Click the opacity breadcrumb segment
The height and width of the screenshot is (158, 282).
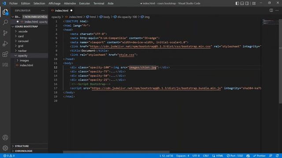(56, 17)
